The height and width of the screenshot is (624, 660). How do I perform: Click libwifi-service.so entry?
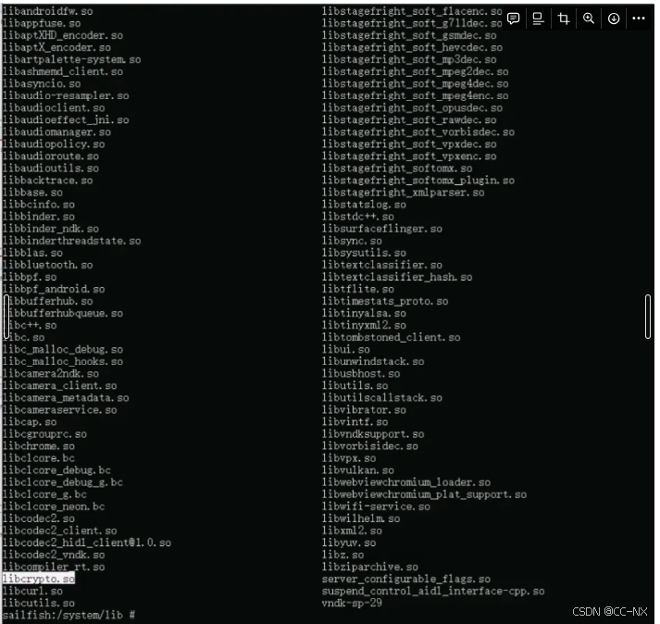[377, 507]
